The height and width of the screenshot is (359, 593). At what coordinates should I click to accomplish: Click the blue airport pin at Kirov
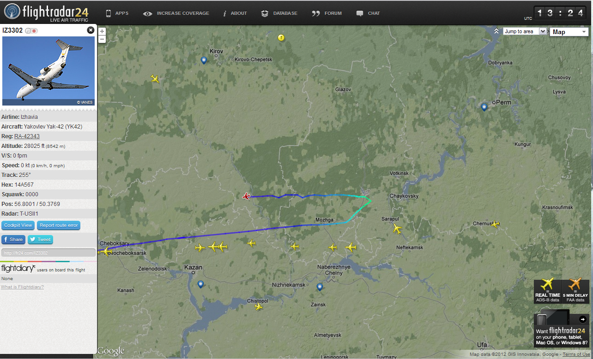[x=204, y=60]
